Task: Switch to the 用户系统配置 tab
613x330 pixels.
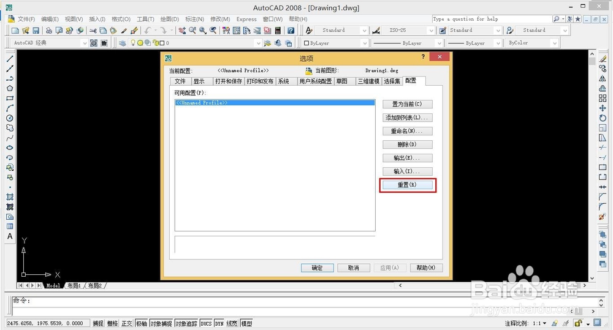Action: click(x=316, y=81)
